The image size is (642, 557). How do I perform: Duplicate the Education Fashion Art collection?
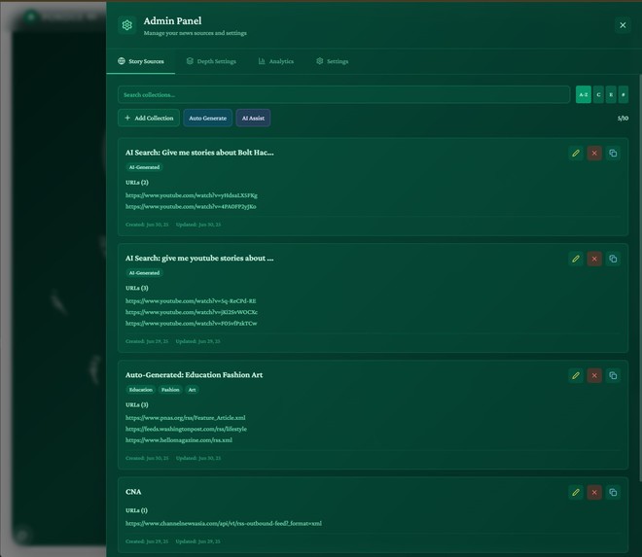point(613,375)
